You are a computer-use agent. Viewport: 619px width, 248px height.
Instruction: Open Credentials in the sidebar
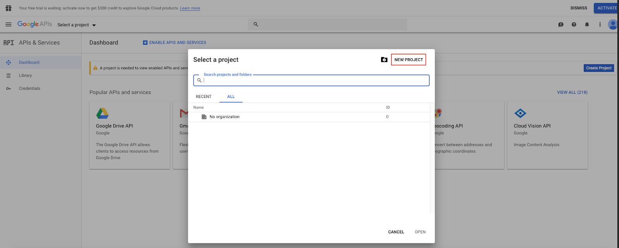coord(29,89)
